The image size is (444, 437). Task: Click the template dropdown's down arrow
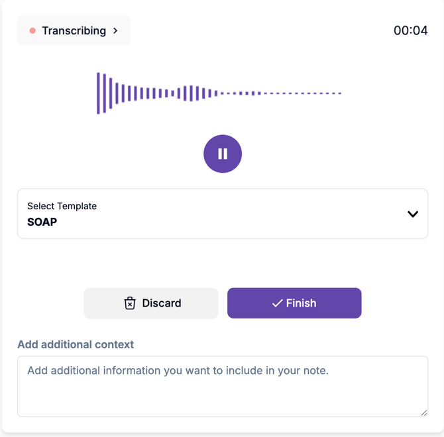point(412,214)
